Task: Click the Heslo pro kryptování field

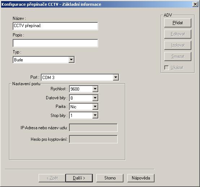Action: (x=93, y=139)
